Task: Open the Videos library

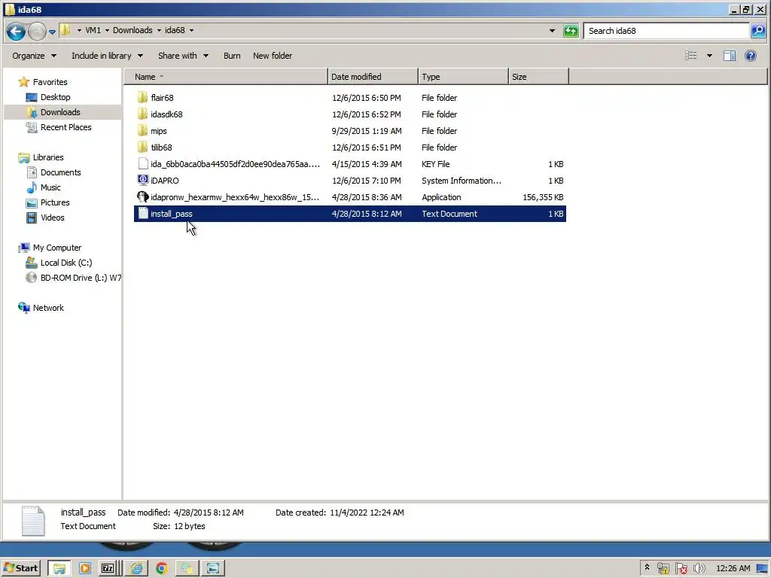Action: (x=53, y=218)
